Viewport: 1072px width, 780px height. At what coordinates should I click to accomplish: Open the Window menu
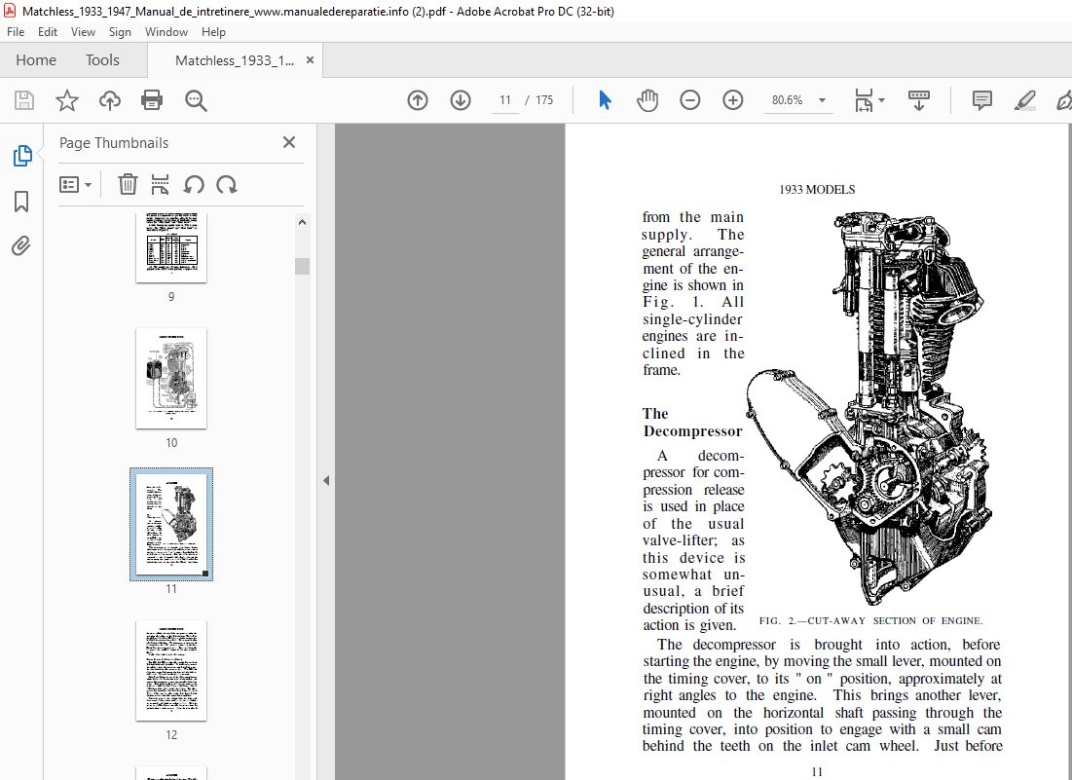click(166, 32)
